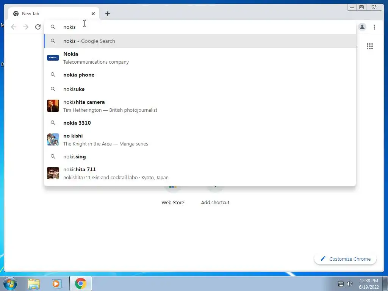Choose 'nokis - Google Search' suggestion
This screenshot has height=291, width=388.
point(200,41)
